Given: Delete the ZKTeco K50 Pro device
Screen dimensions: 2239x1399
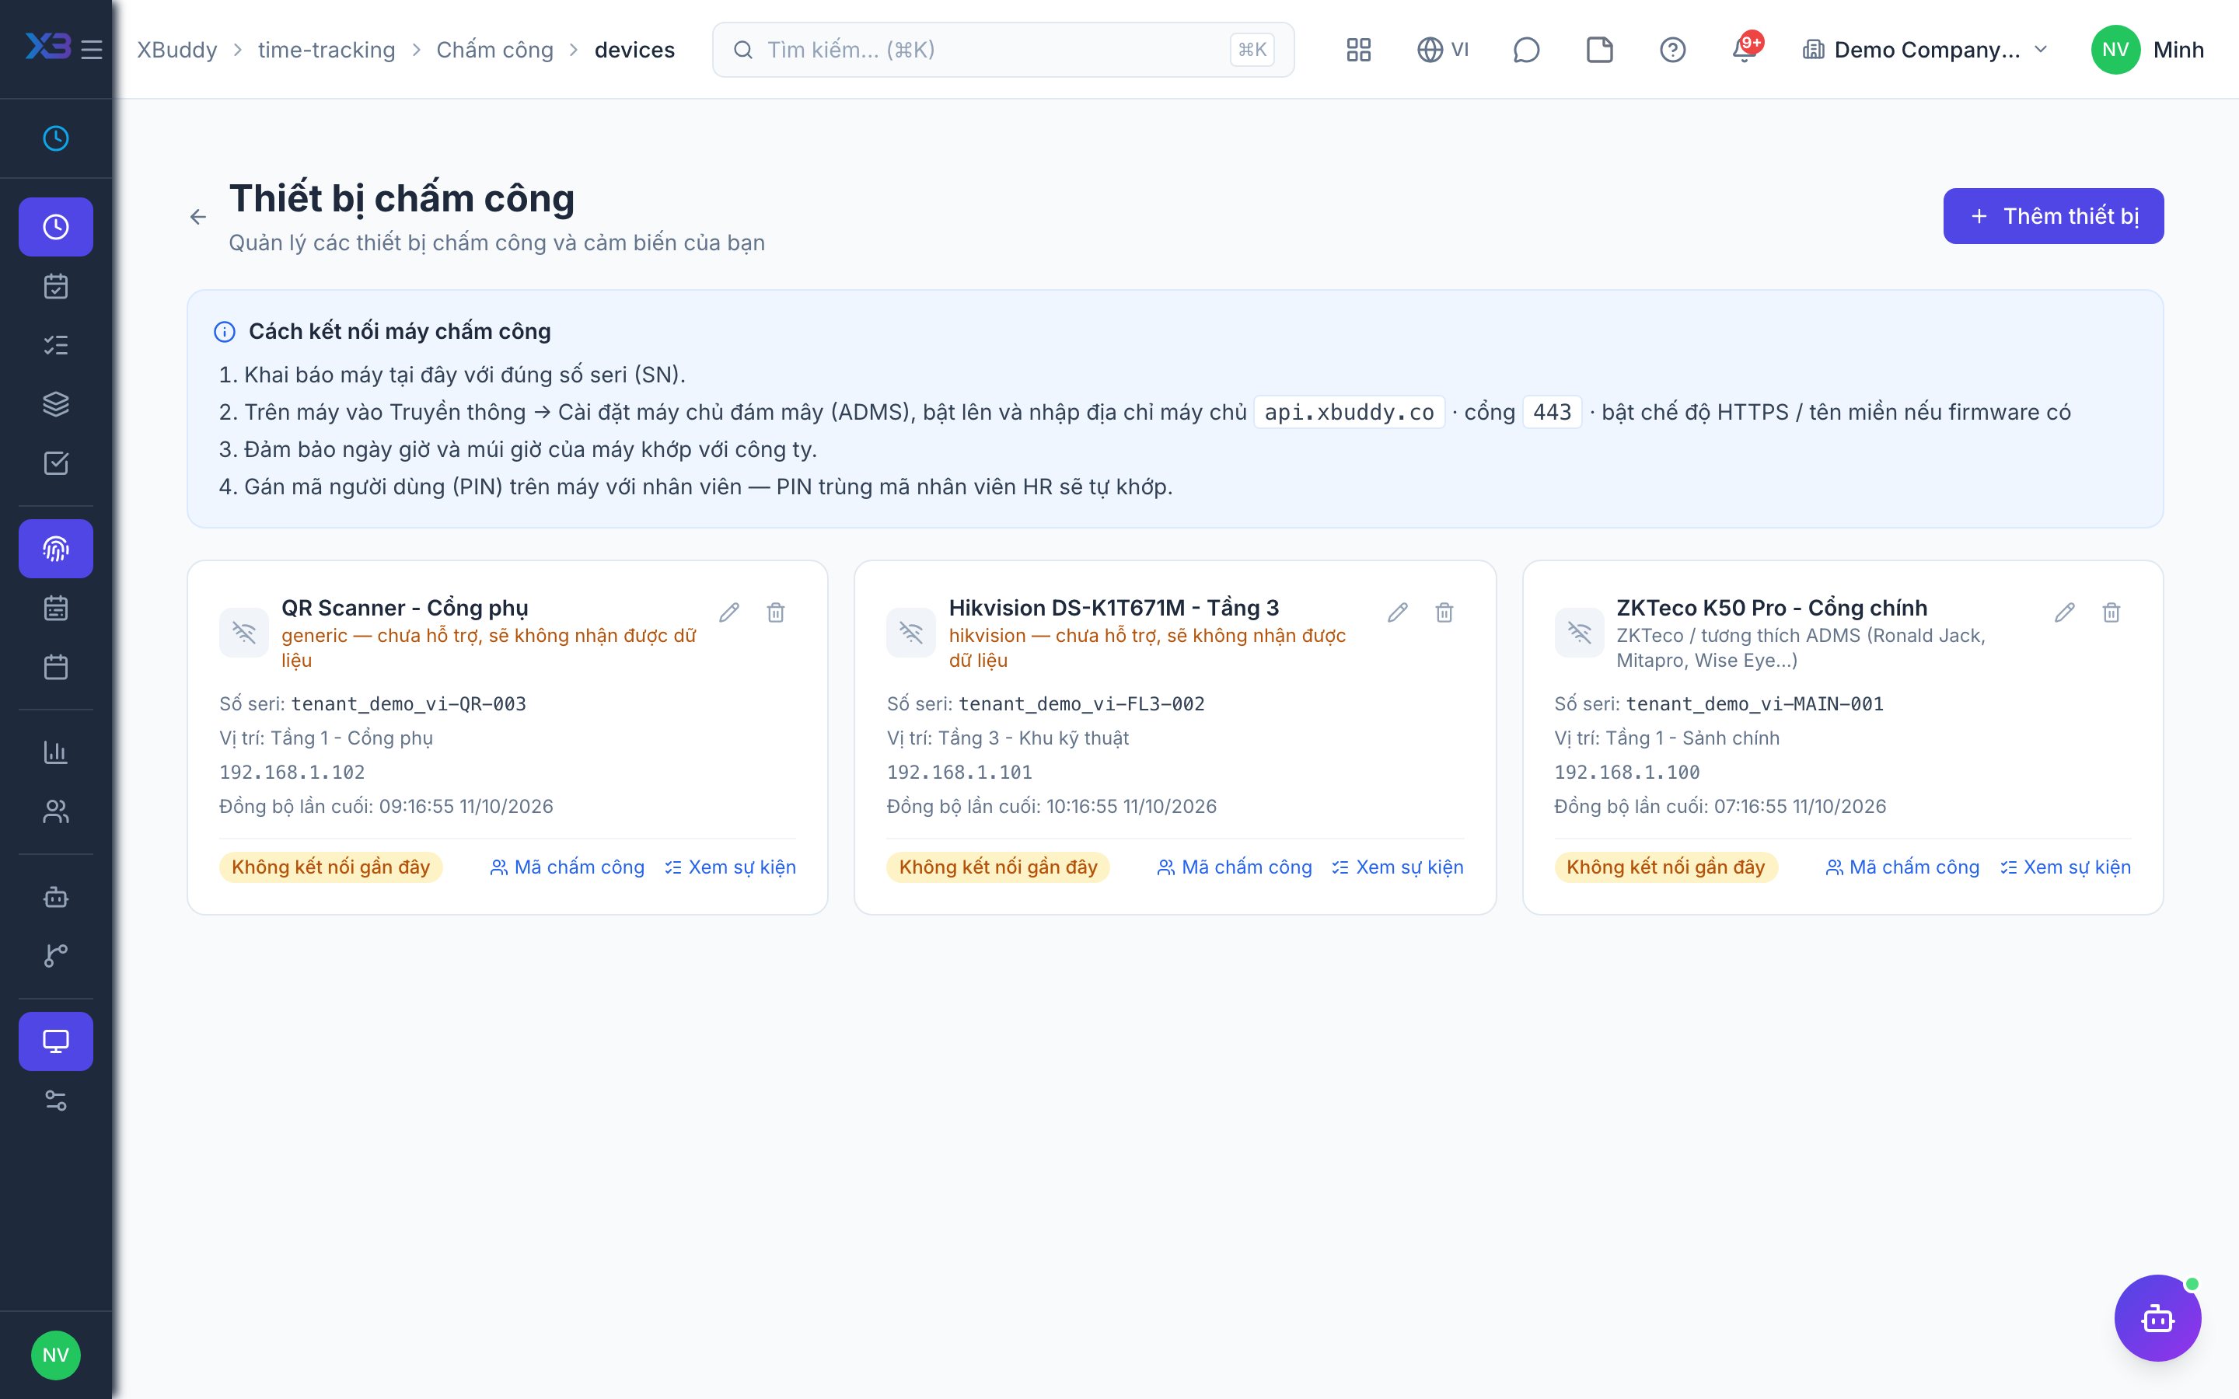Looking at the screenshot, I should pos(2111,612).
